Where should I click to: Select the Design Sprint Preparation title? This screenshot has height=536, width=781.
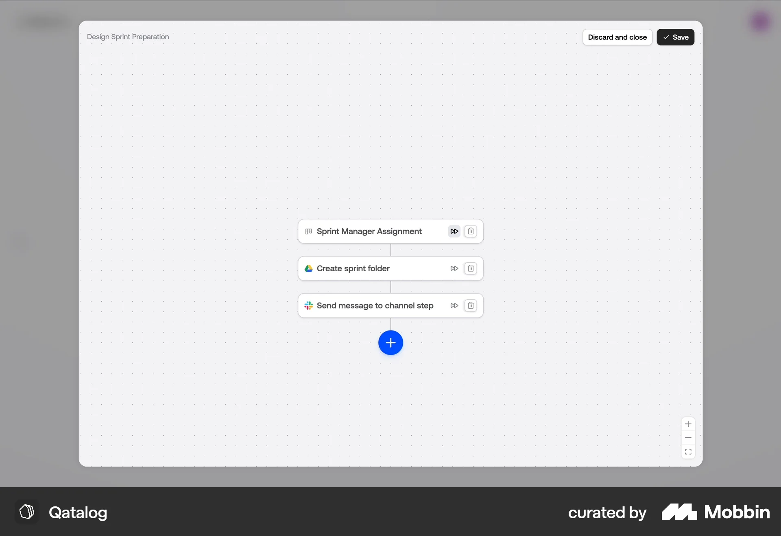pyautogui.click(x=128, y=37)
